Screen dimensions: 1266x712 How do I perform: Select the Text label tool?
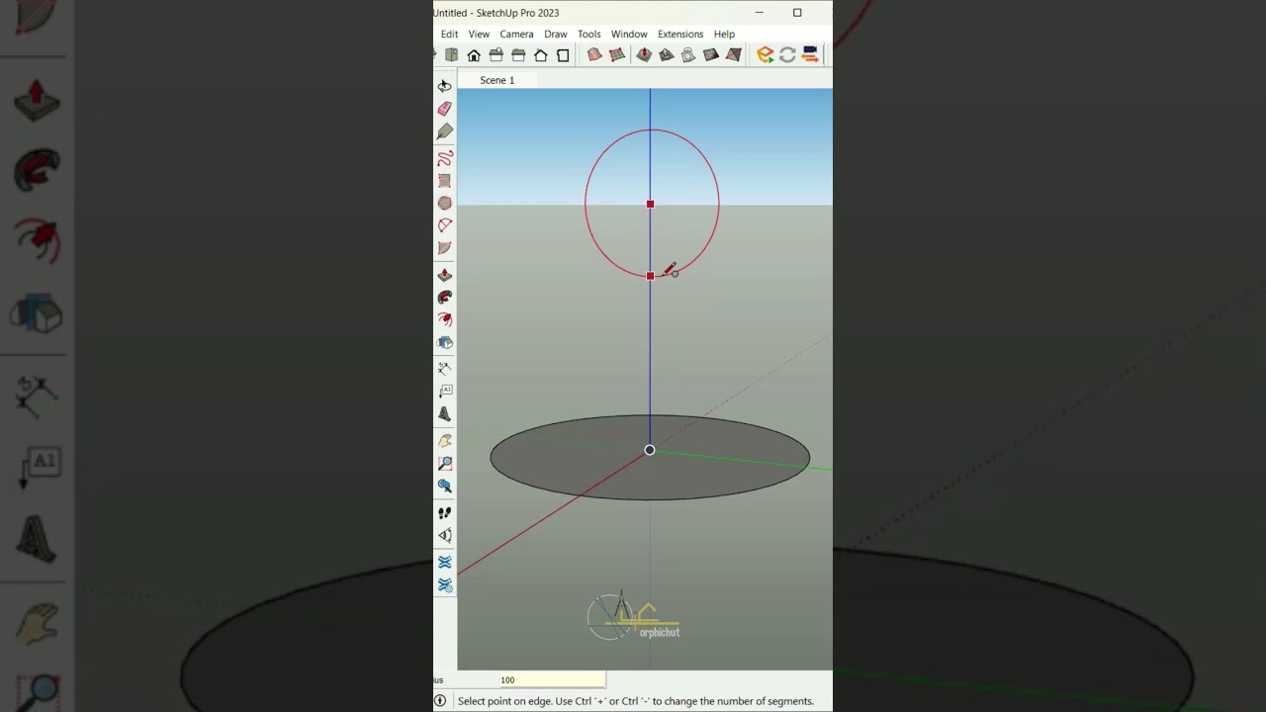tap(444, 392)
